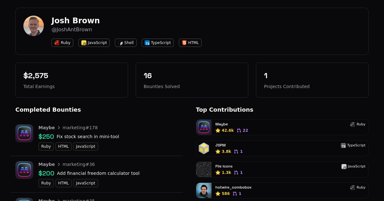The height and width of the screenshot is (201, 384).
Task: Click the Total Earnings $2,575 card
Action: click(72, 80)
